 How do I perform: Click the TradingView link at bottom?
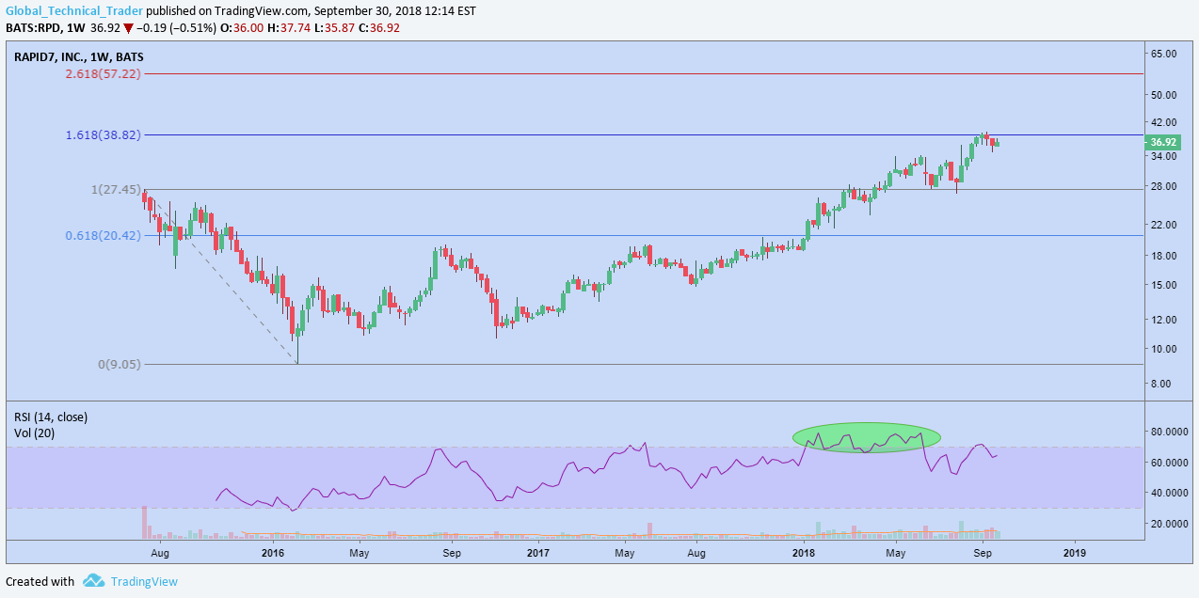click(144, 581)
